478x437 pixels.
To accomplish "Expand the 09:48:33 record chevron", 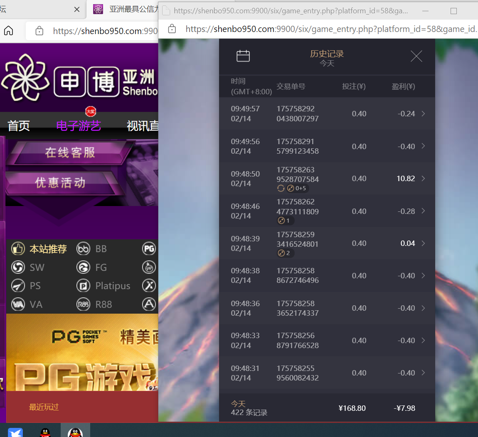I will point(423,340).
